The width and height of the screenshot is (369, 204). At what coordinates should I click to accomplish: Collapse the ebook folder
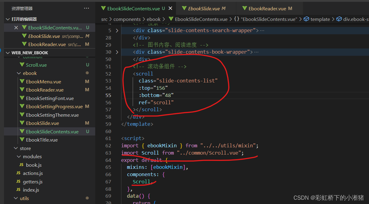pyautogui.click(x=30, y=73)
